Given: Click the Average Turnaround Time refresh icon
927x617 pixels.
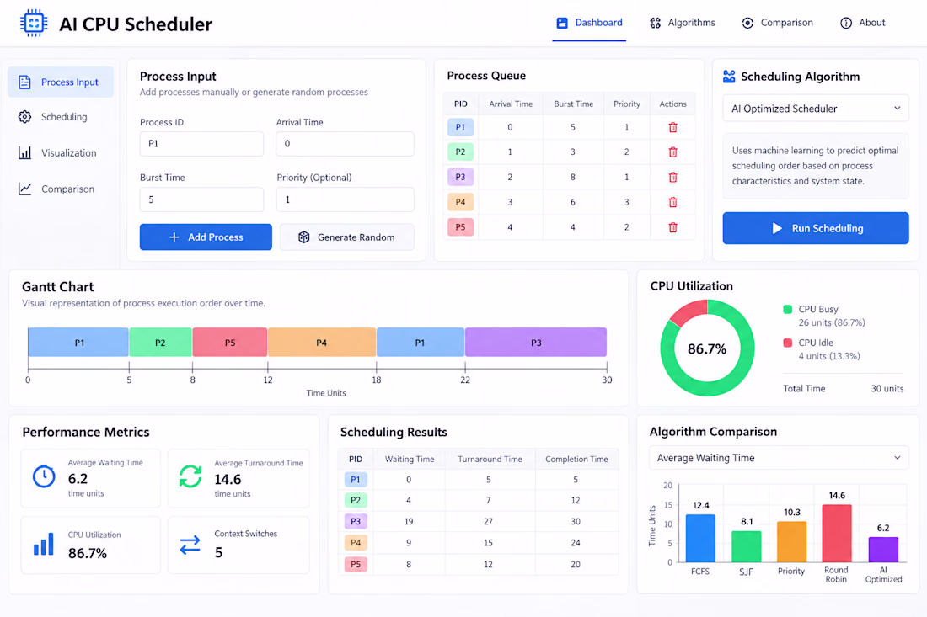Looking at the screenshot, I should tap(190, 476).
